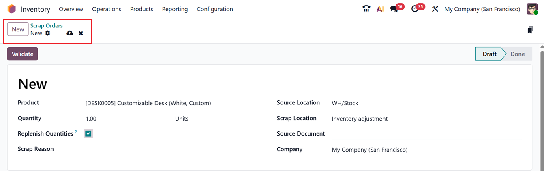This screenshot has width=544, height=171.
Task: Click the New record button
Action: click(18, 29)
